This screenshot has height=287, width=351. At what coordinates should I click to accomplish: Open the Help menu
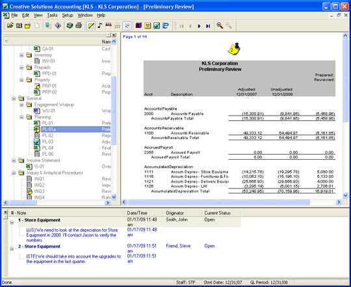pos(101,15)
